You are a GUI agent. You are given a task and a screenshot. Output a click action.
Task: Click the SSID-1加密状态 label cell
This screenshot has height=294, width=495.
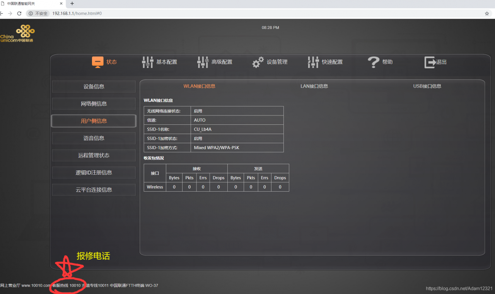pyautogui.click(x=167, y=139)
